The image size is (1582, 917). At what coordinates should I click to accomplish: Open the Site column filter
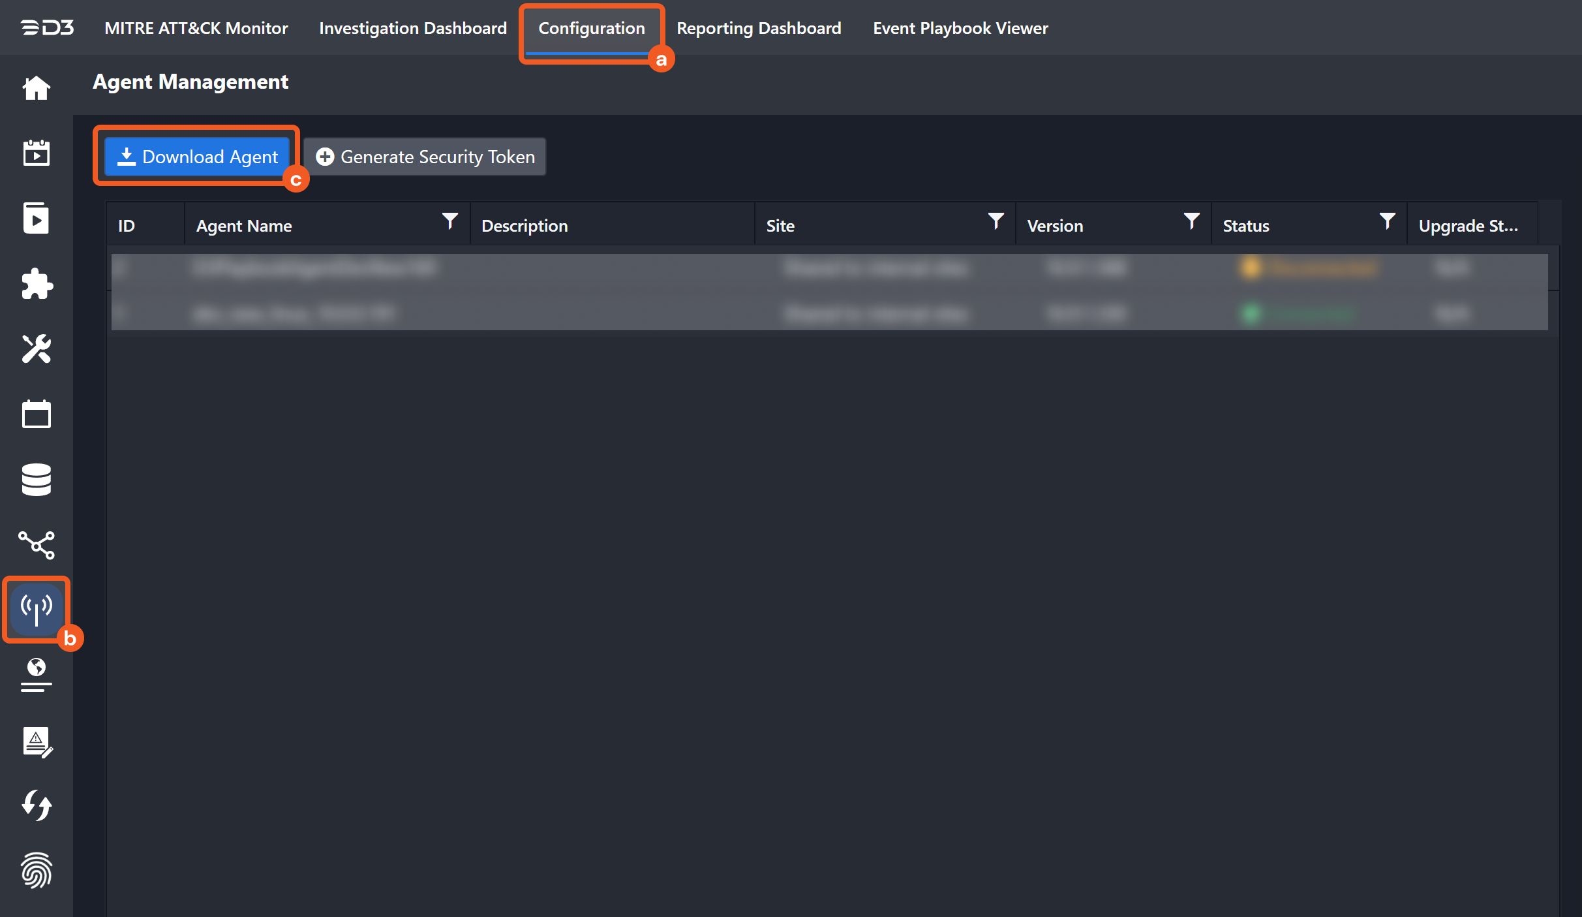pos(996,222)
